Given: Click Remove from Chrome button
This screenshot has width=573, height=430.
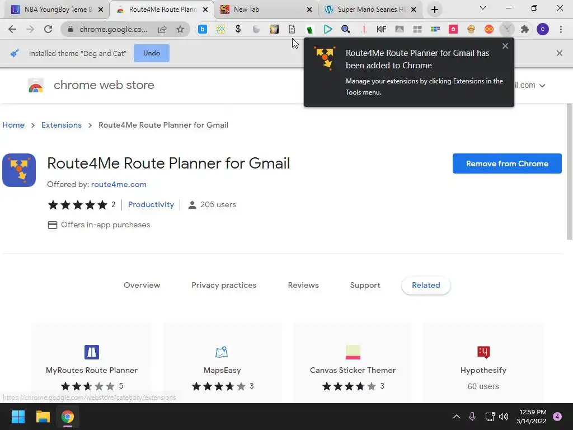Looking at the screenshot, I should [507, 163].
